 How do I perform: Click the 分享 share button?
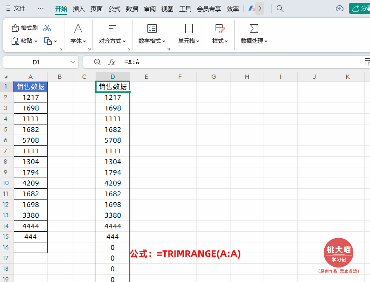point(360,8)
